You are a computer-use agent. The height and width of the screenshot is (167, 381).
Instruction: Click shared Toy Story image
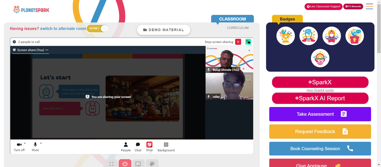[x=142, y=98]
